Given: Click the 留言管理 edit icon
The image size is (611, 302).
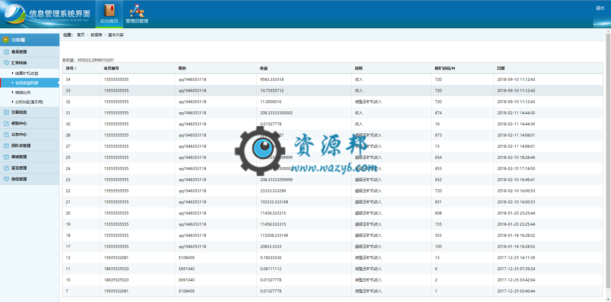Looking at the screenshot, I should 6,168.
